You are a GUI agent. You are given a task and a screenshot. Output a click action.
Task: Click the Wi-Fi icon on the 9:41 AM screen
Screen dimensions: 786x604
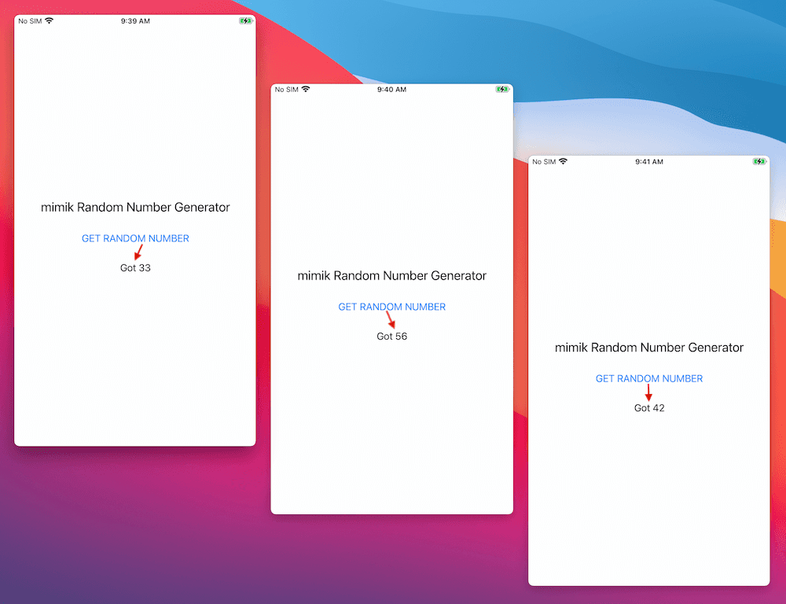tap(563, 161)
